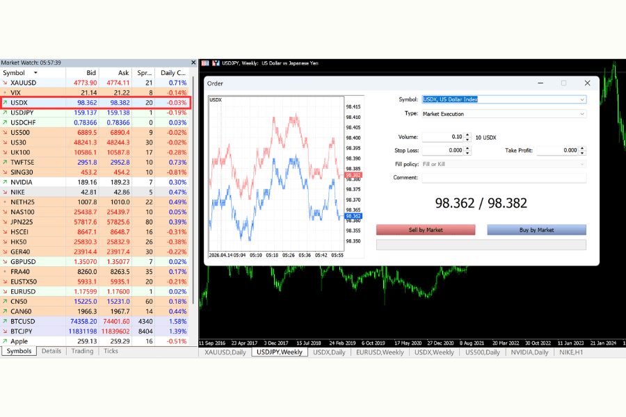Click the chart icon in the USDJPY title bar
The image size is (626, 417).
tap(214, 63)
